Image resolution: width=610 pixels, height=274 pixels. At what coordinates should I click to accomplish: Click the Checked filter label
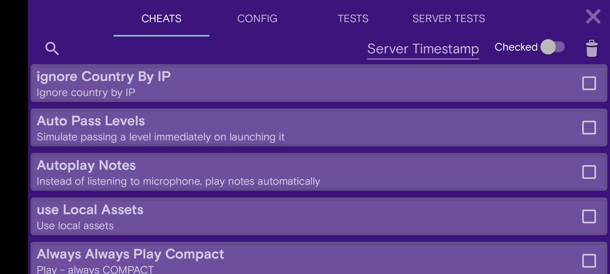point(516,47)
